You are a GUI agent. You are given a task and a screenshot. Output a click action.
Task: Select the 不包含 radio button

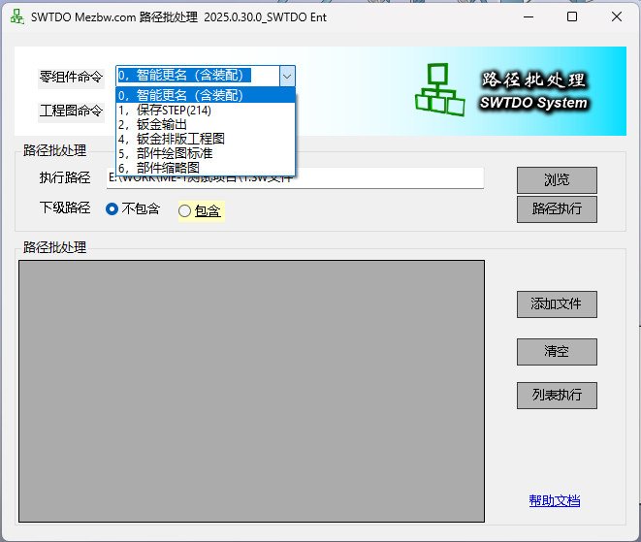(x=112, y=209)
